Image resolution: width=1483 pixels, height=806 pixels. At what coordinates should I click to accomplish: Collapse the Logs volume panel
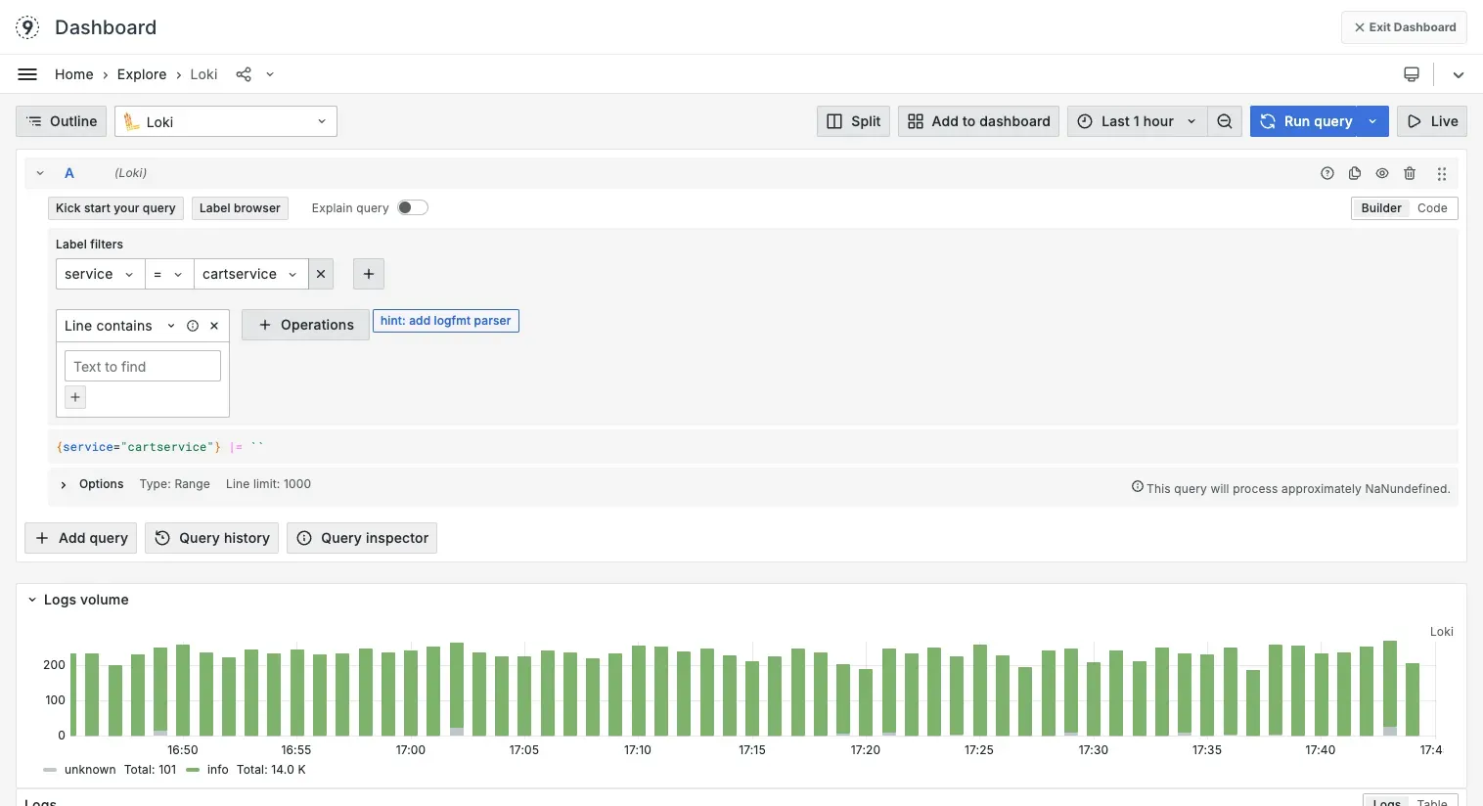[30, 600]
